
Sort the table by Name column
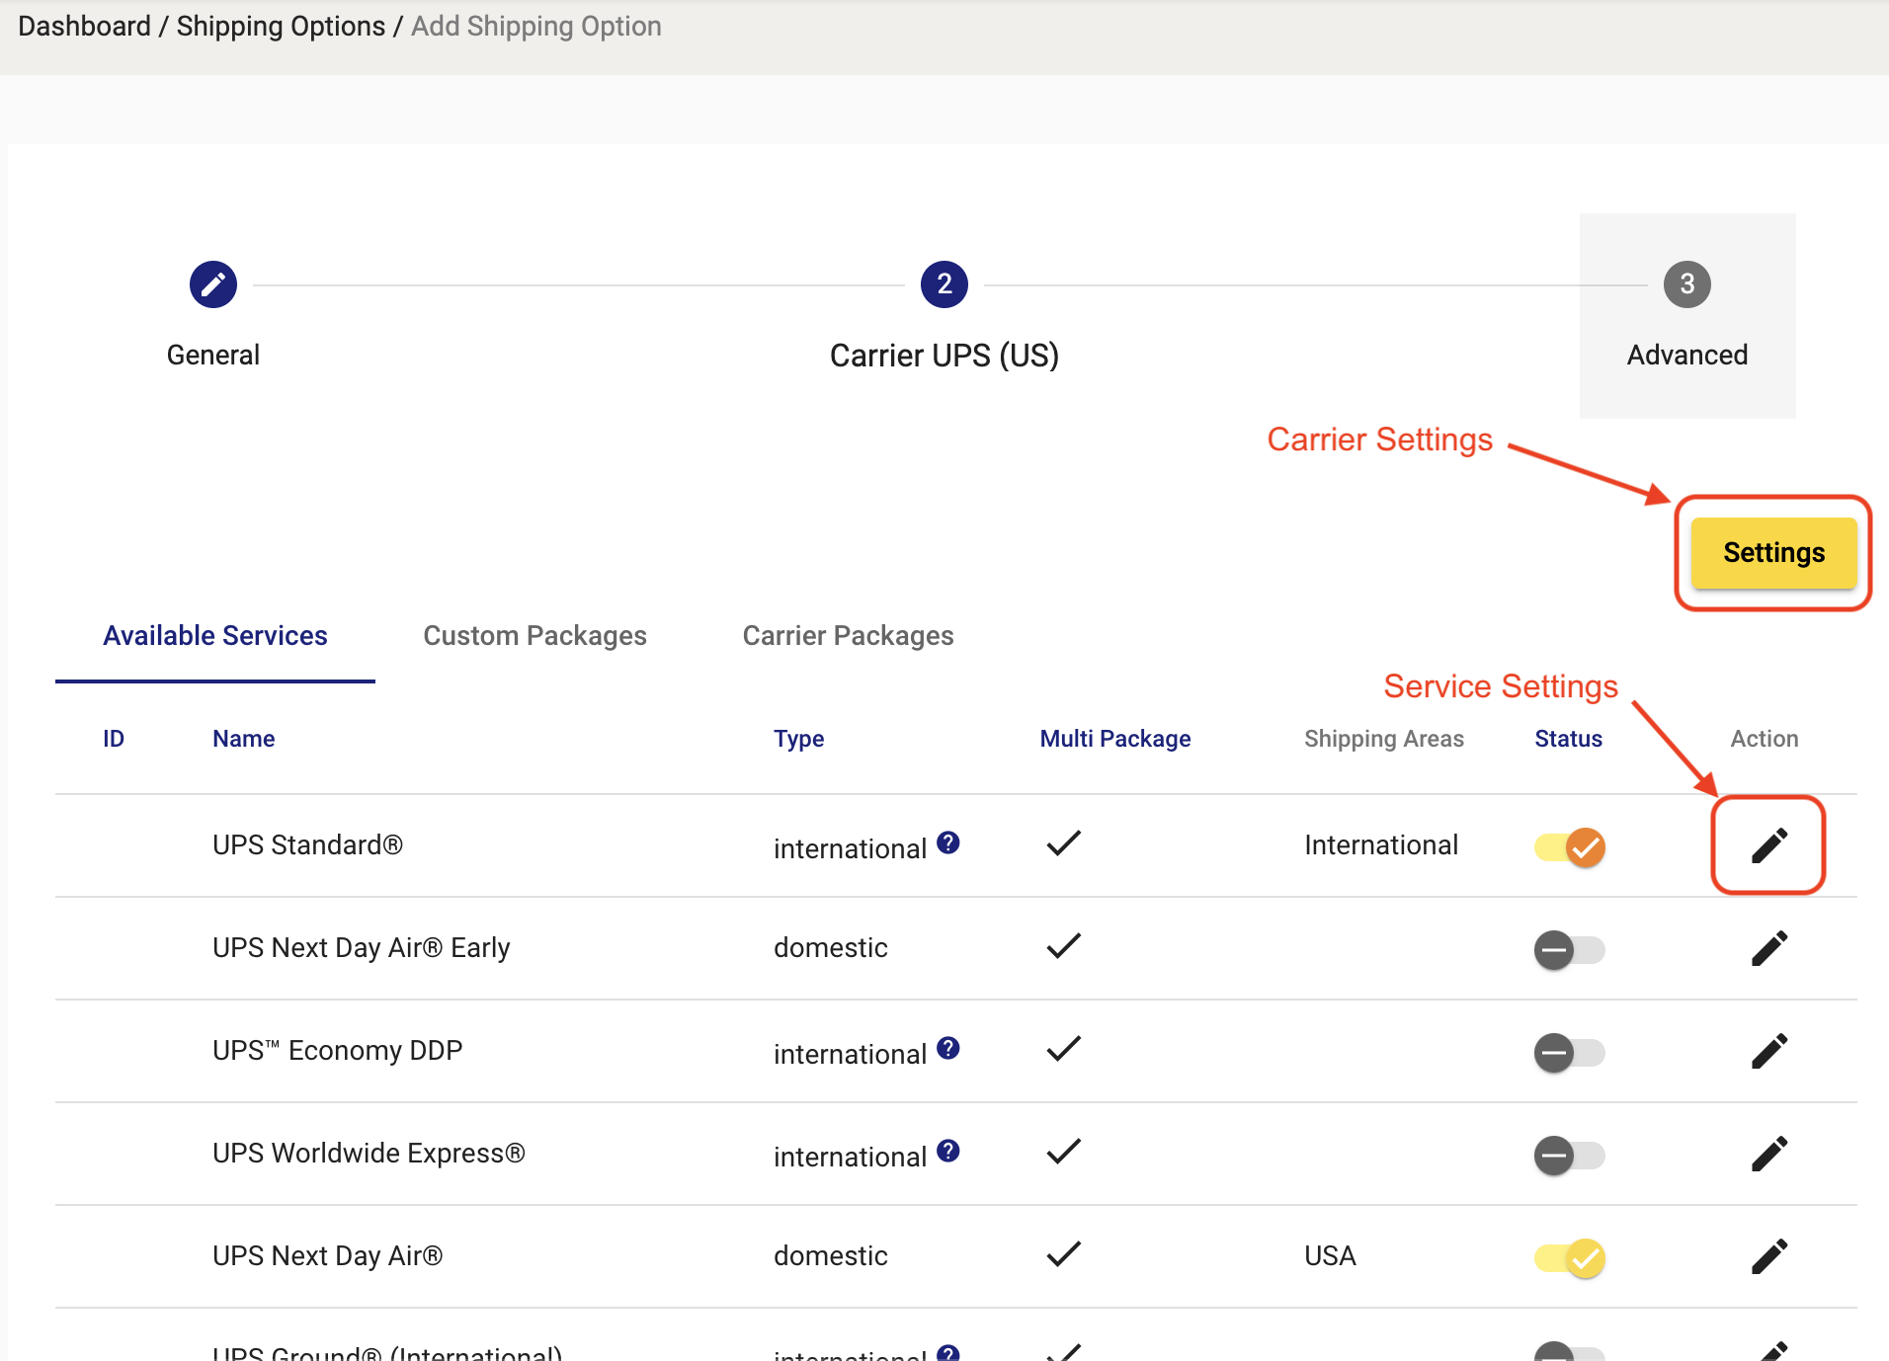tap(244, 739)
